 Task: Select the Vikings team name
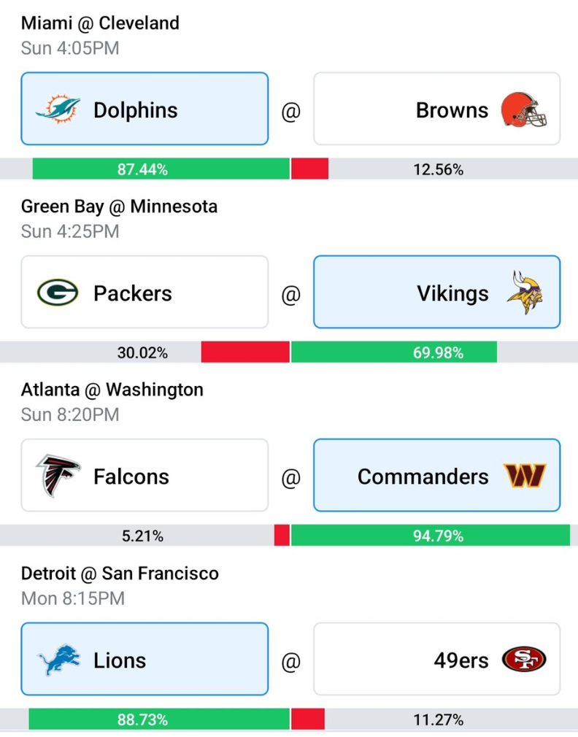click(x=452, y=294)
